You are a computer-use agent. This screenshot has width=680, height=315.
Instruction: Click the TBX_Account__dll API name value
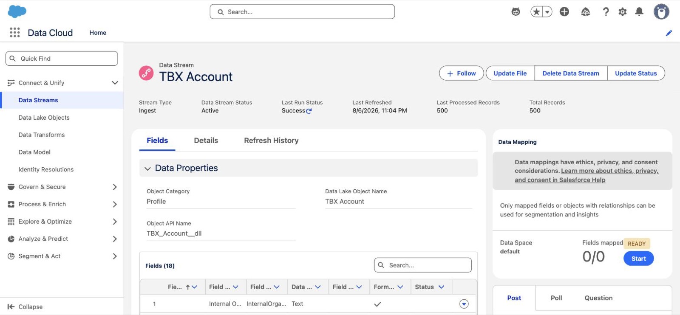coord(174,233)
